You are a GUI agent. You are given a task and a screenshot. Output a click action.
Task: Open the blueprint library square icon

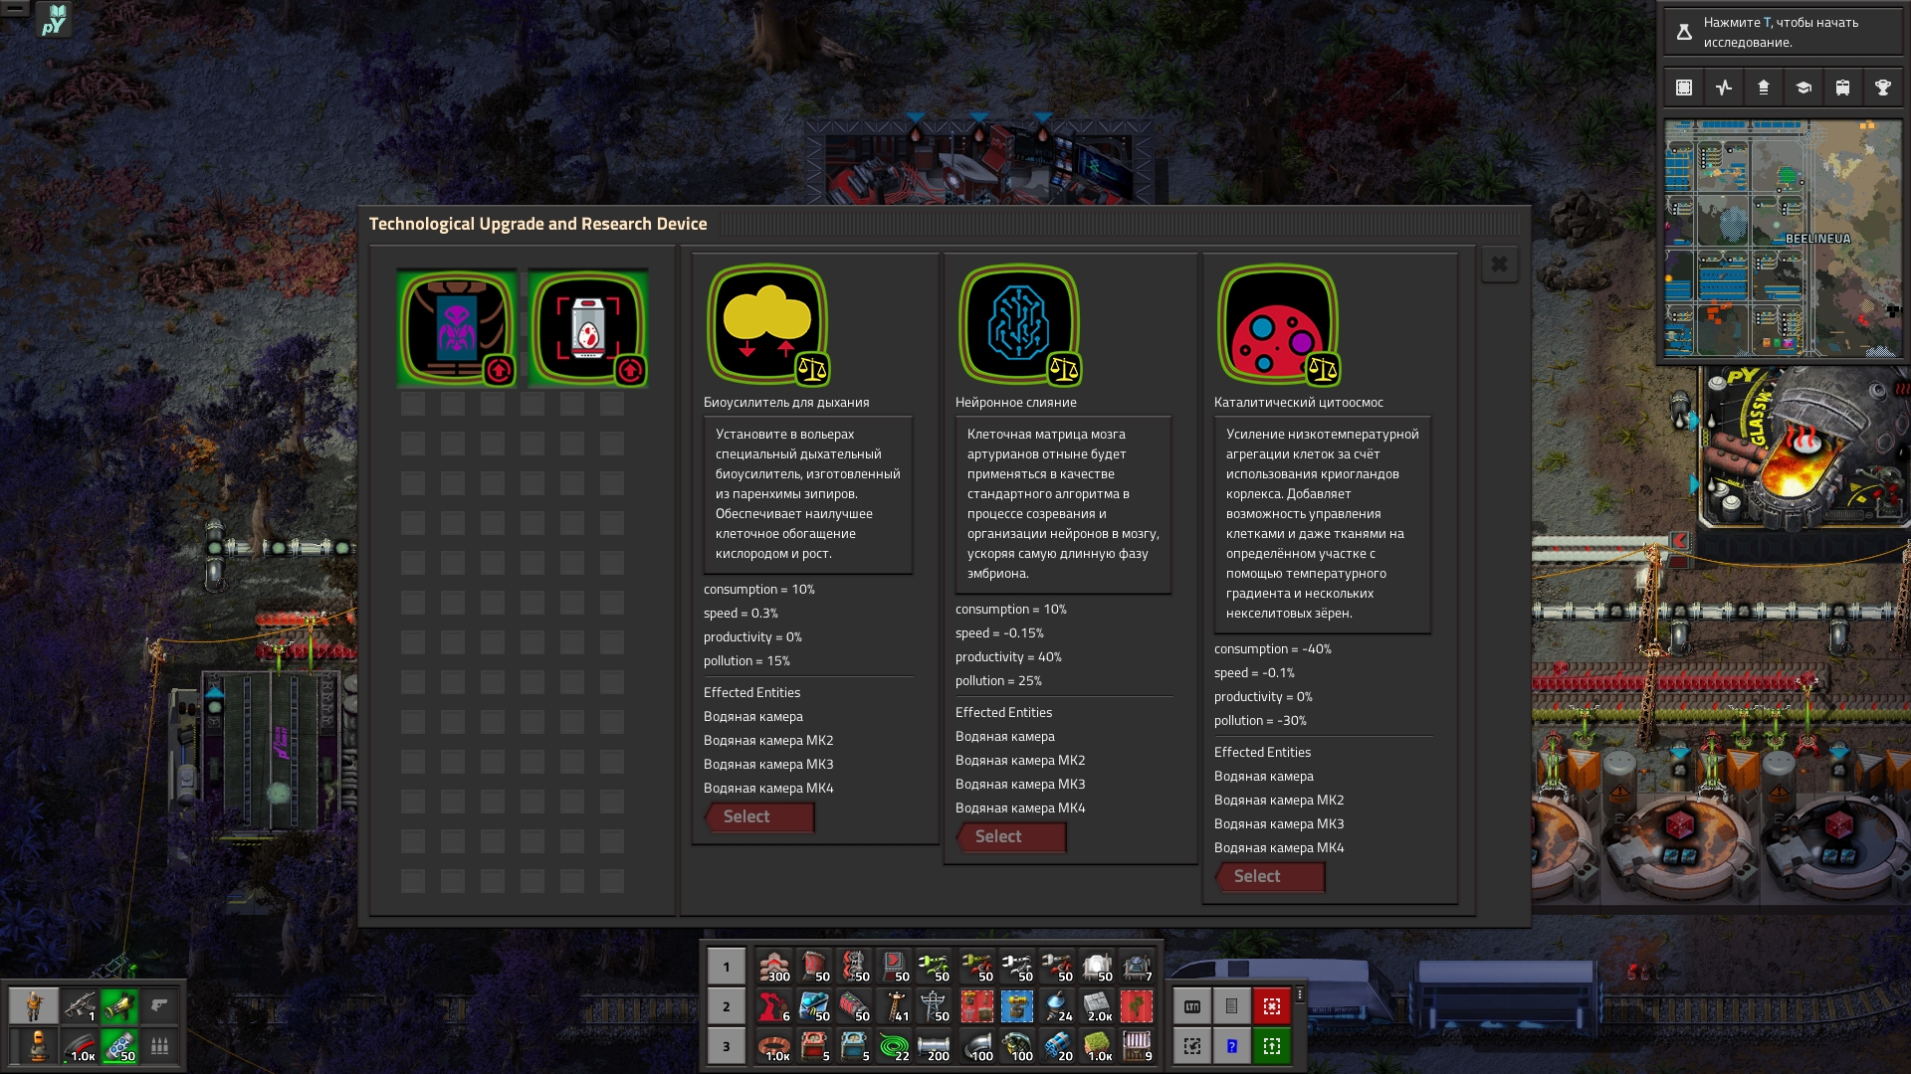[x=1683, y=88]
